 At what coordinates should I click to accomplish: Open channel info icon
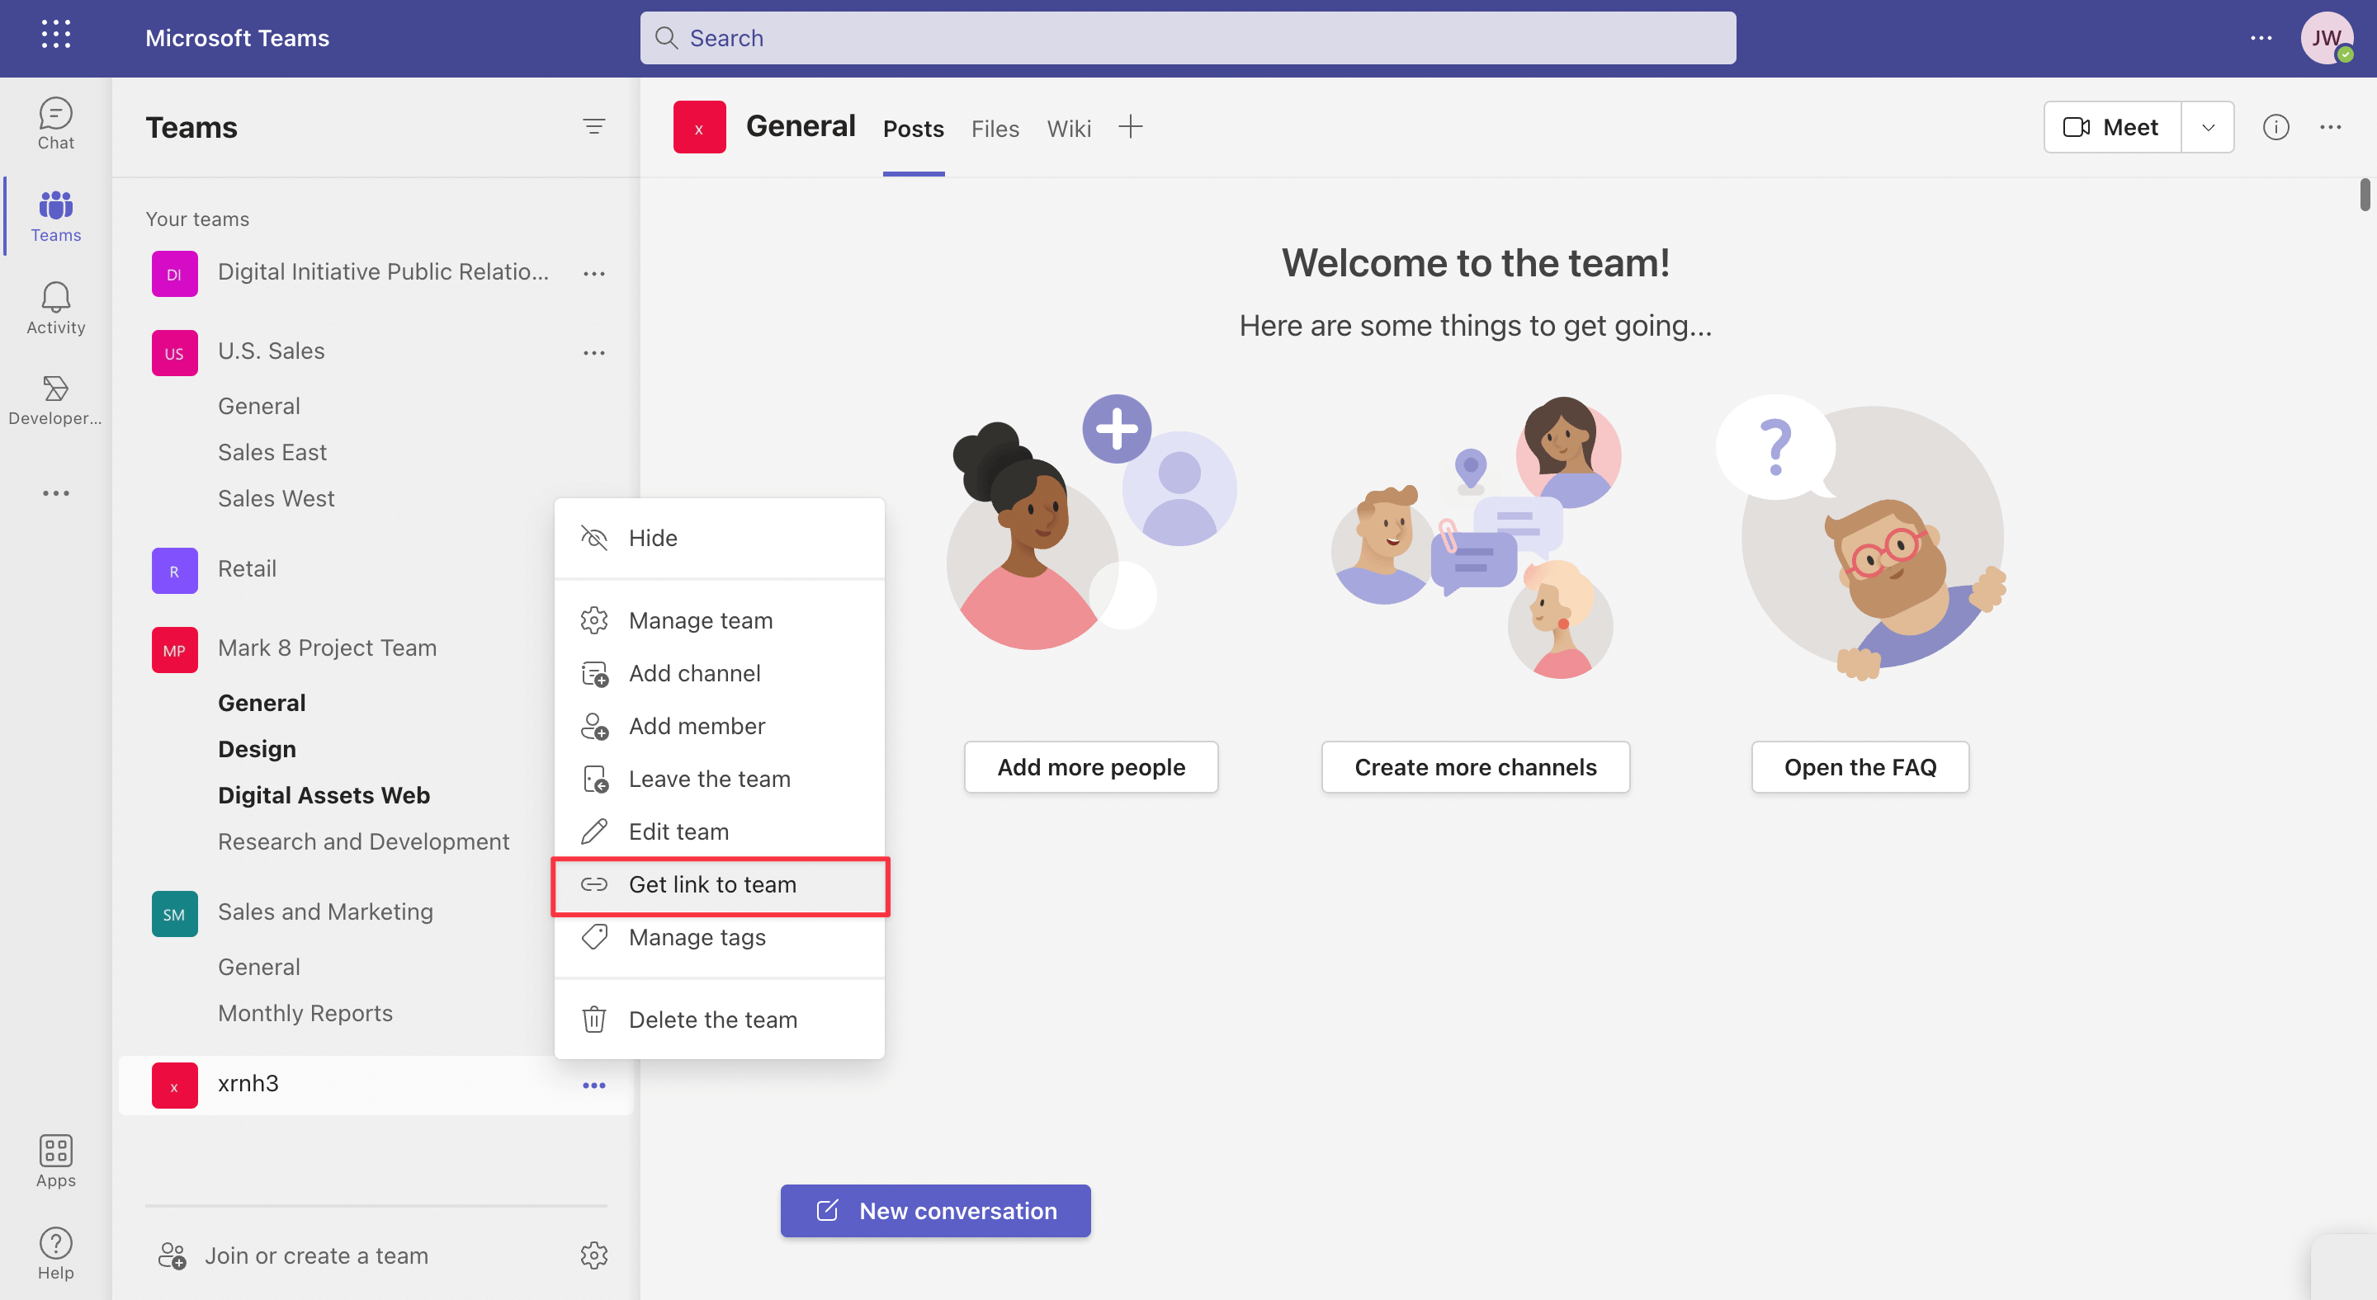[2275, 126]
